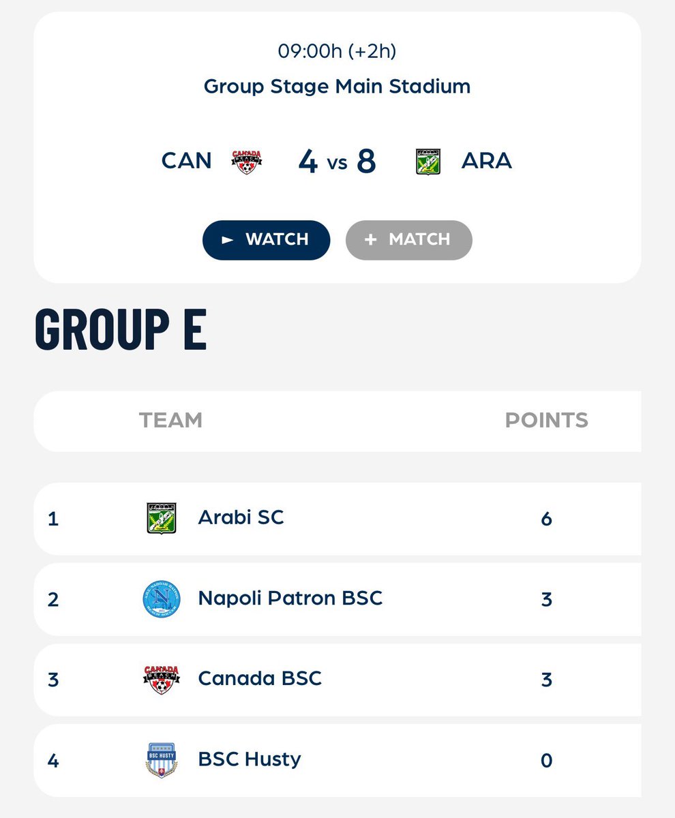Click BSC Husty shield logo

162,760
